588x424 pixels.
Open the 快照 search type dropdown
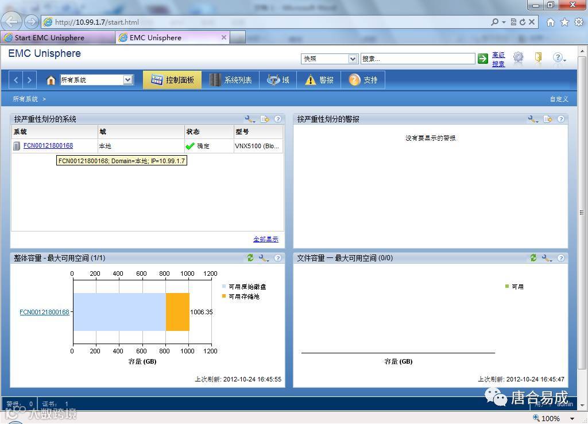(353, 59)
